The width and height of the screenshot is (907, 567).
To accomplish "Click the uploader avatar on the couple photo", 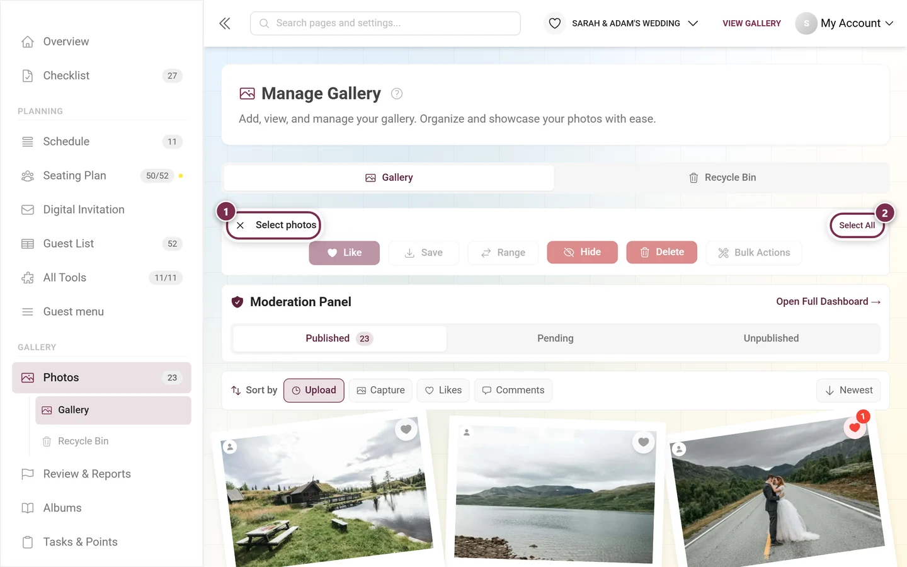I will (x=679, y=449).
